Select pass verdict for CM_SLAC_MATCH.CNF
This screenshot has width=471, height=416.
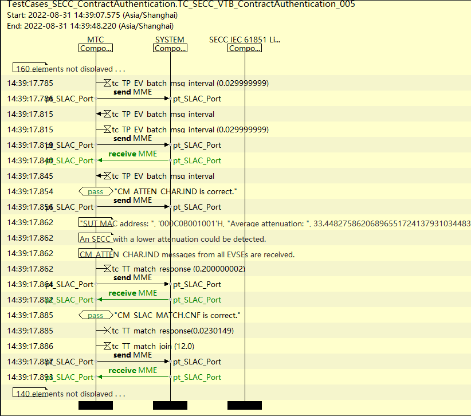96,315
